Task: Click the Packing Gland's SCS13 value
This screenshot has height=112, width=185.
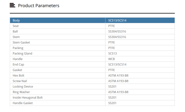Action: point(113,54)
